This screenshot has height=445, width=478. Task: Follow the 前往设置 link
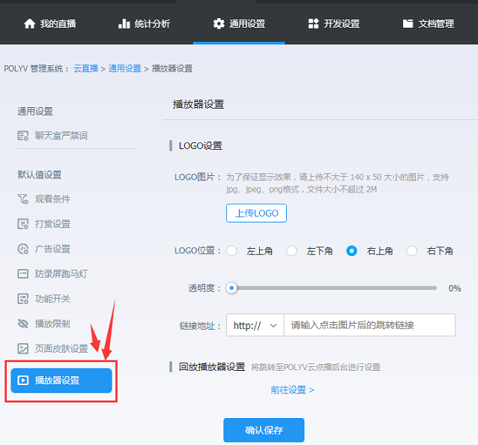[x=292, y=390]
